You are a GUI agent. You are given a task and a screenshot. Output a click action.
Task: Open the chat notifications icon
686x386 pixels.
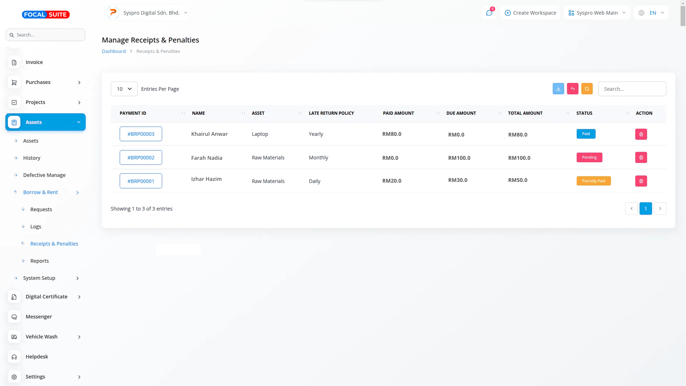[x=489, y=13]
